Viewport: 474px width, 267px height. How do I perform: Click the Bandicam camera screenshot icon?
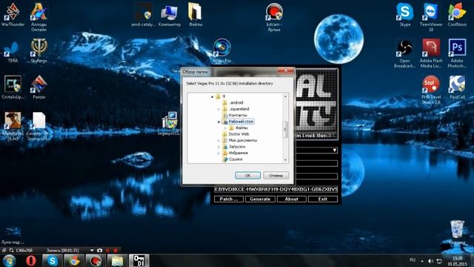[x=99, y=251]
